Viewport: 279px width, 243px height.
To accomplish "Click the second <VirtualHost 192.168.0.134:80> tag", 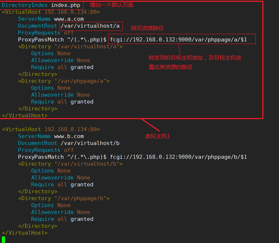I will point(51,129).
